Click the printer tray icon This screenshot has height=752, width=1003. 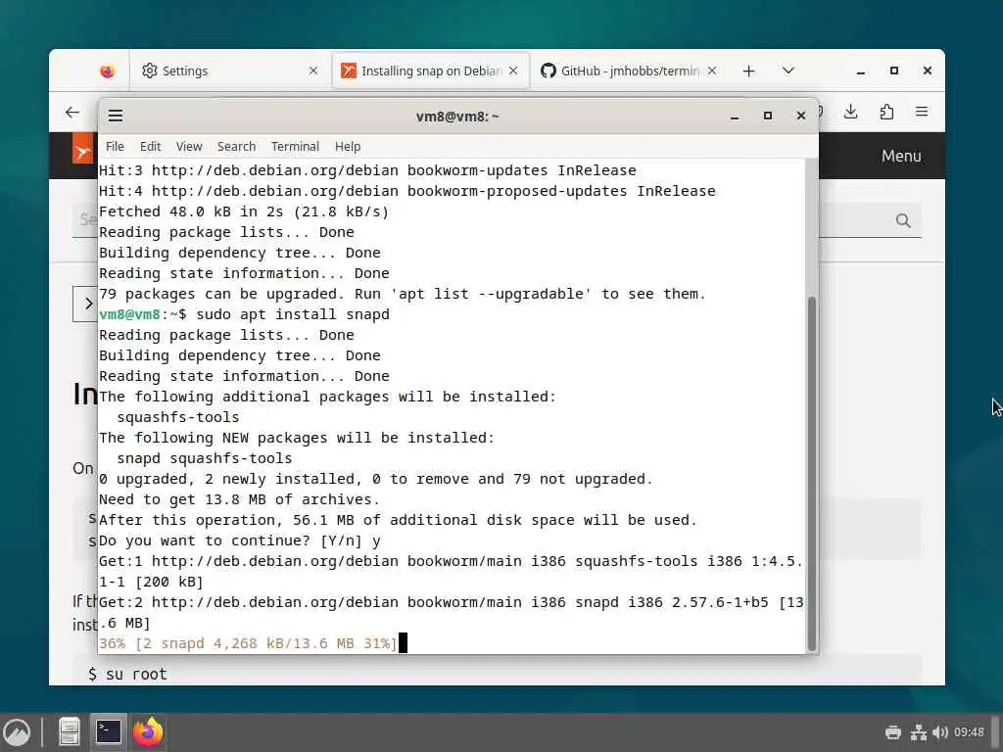point(893,732)
